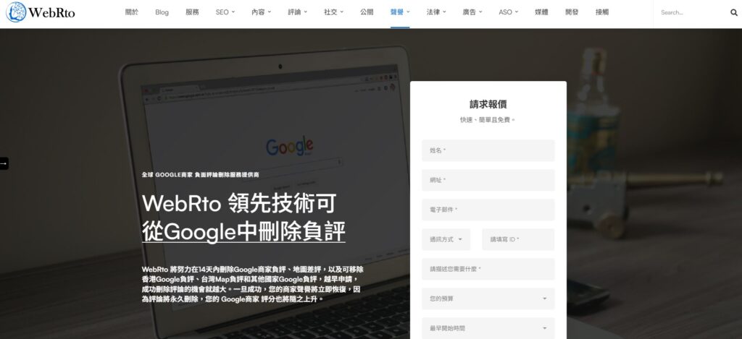
Task: Click the 電子郵件 email field
Action: coord(488,210)
